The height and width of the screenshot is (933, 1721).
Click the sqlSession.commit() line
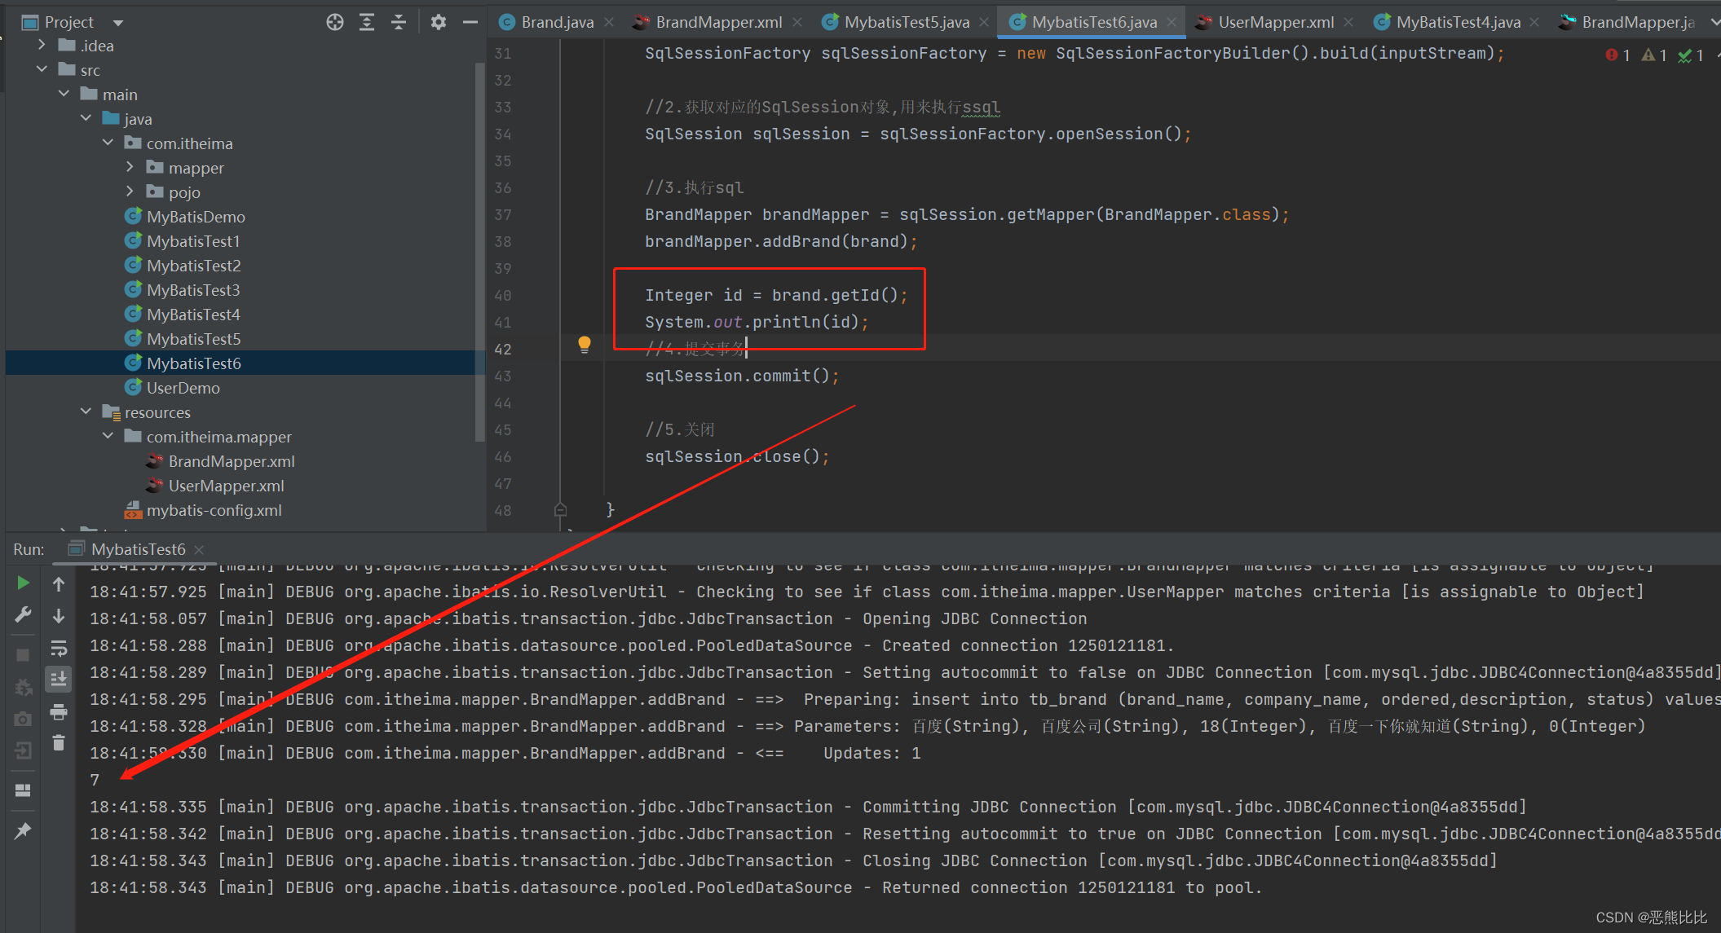click(x=742, y=376)
